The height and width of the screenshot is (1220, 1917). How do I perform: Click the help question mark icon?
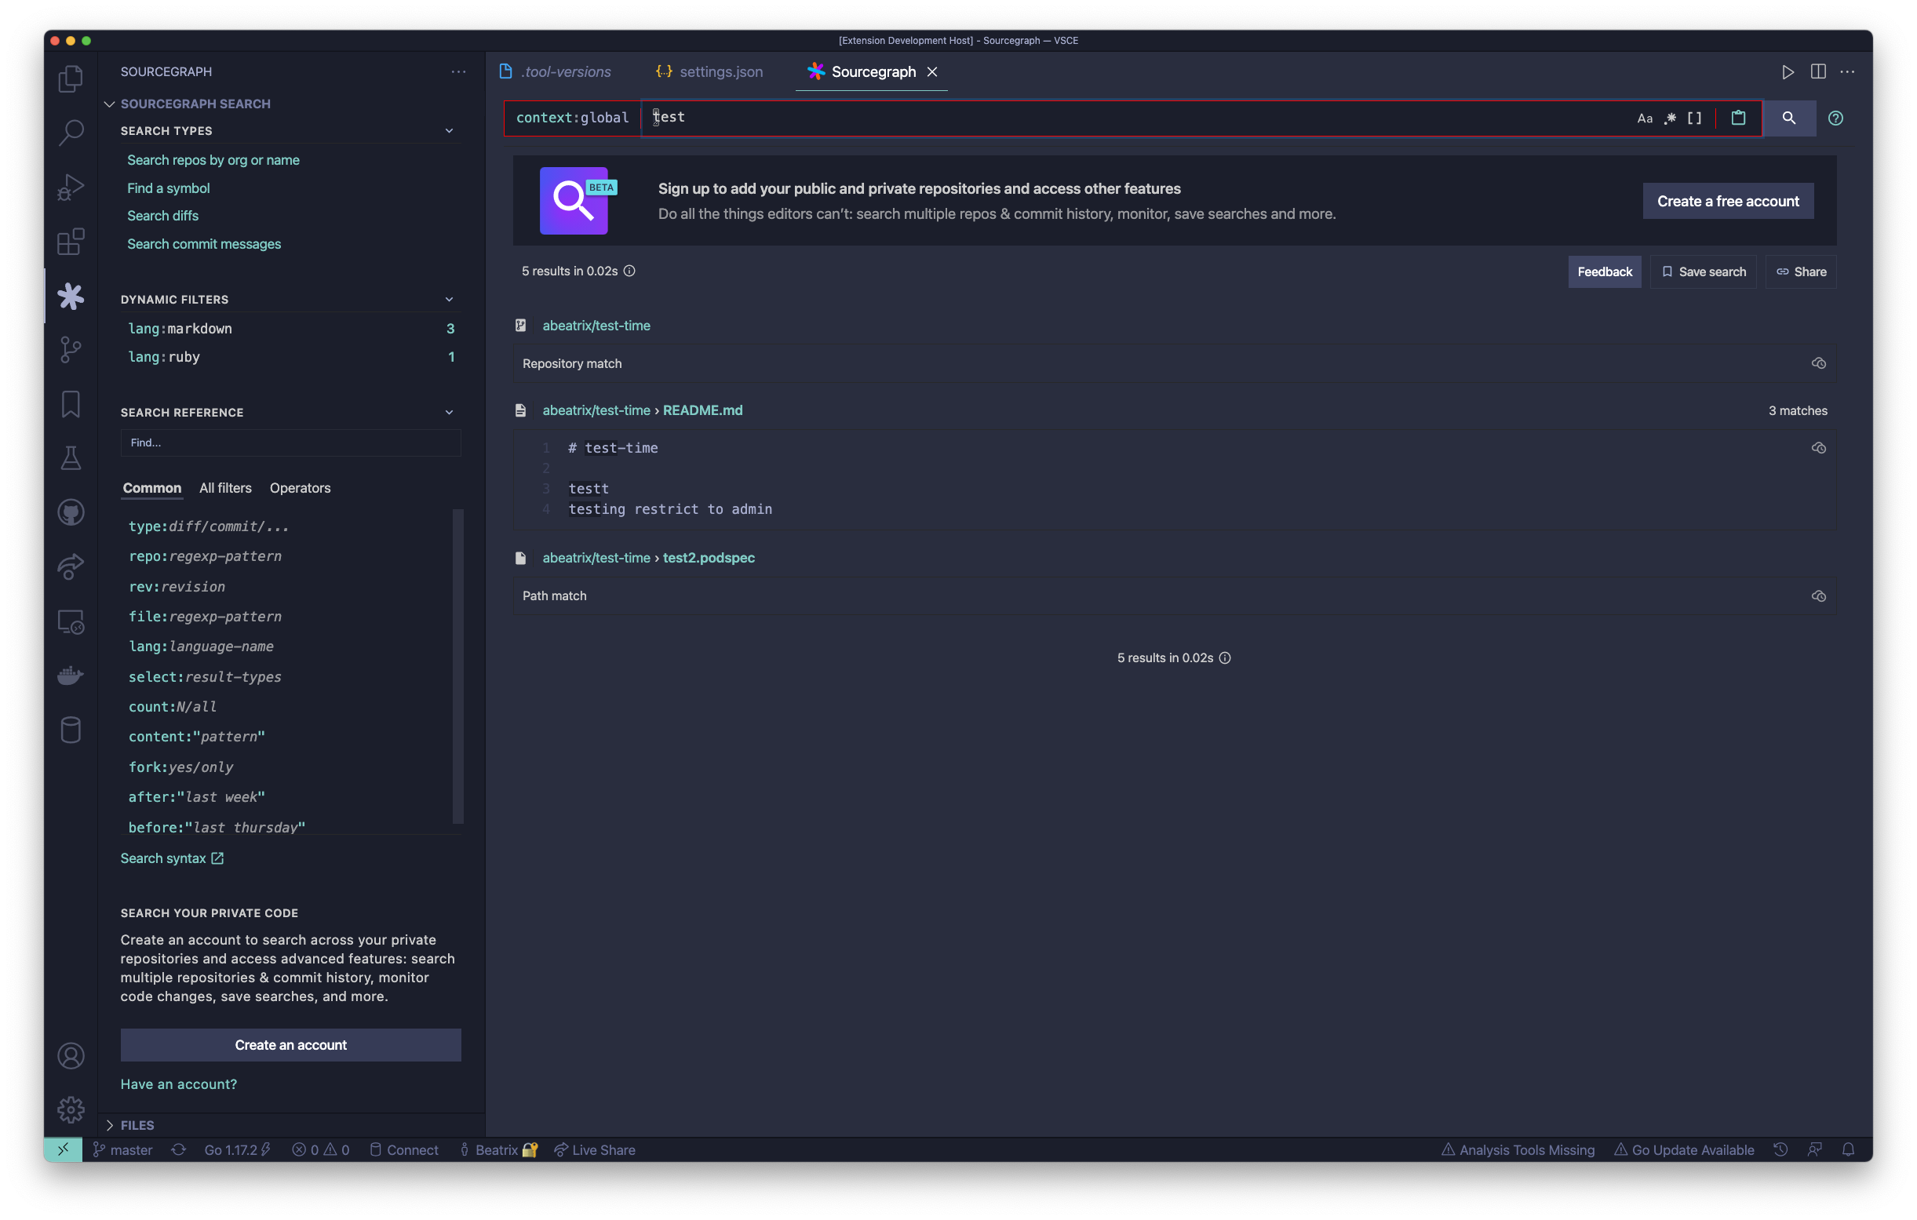(1835, 118)
